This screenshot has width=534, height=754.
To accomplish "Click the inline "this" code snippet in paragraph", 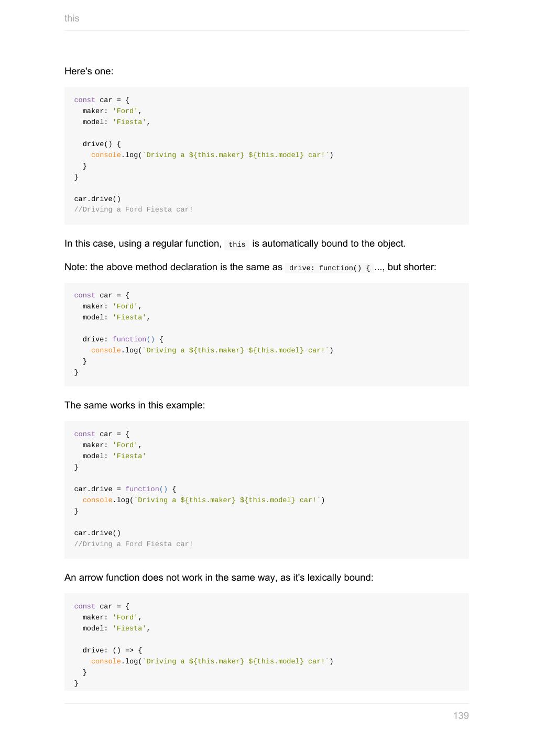I will 237,245.
